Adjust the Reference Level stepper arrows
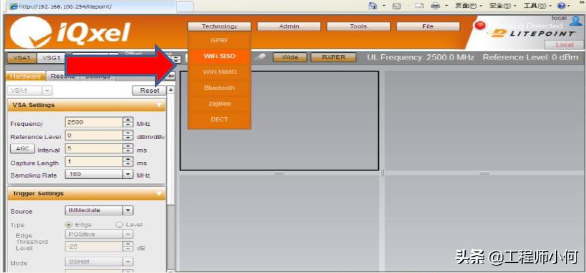 pos(128,135)
